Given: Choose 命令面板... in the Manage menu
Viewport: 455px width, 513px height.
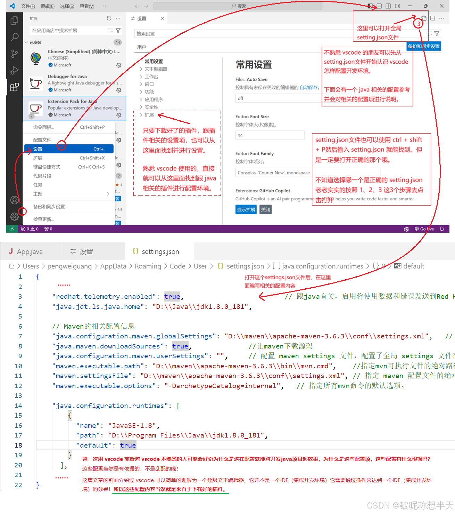Looking at the screenshot, I should click(69, 127).
